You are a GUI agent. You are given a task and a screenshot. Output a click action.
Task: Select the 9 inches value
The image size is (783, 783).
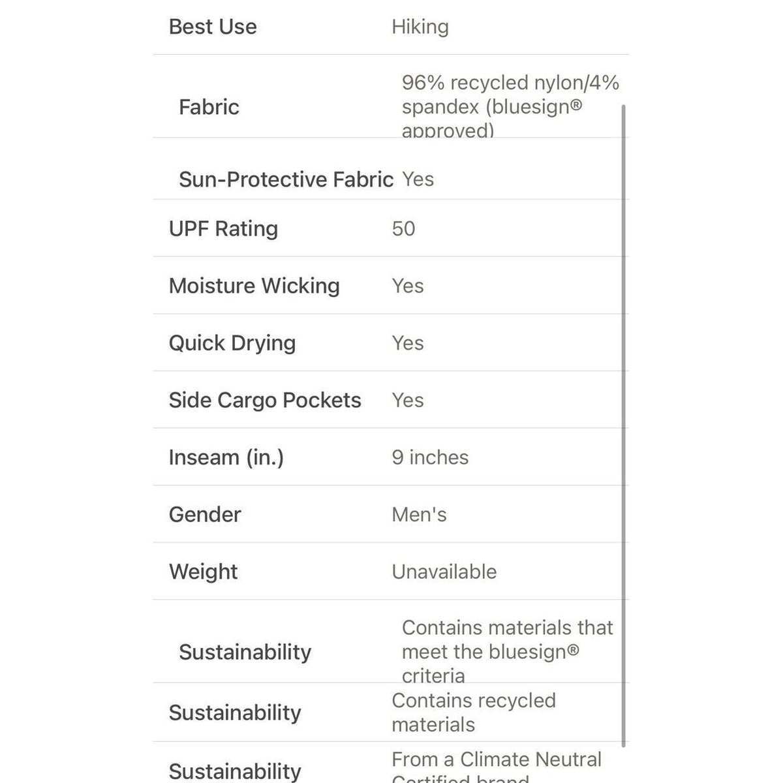coord(430,457)
